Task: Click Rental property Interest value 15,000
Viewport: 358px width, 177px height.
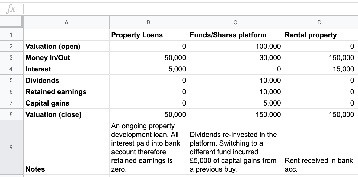Action: [319, 69]
